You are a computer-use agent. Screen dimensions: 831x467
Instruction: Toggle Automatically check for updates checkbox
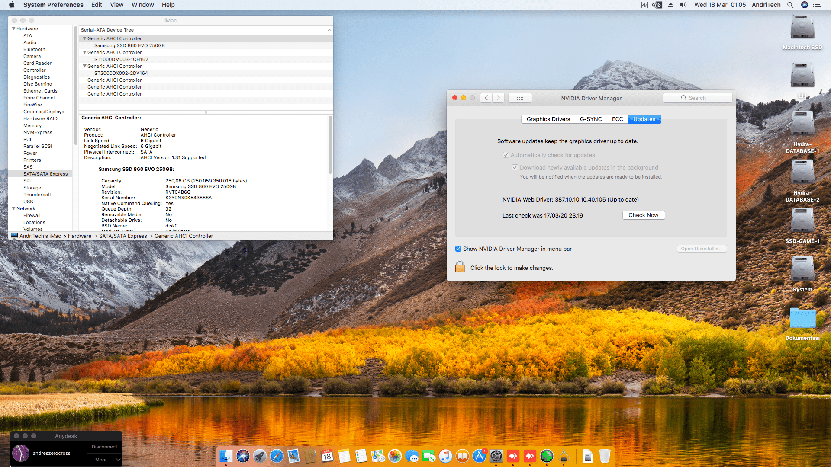click(506, 155)
